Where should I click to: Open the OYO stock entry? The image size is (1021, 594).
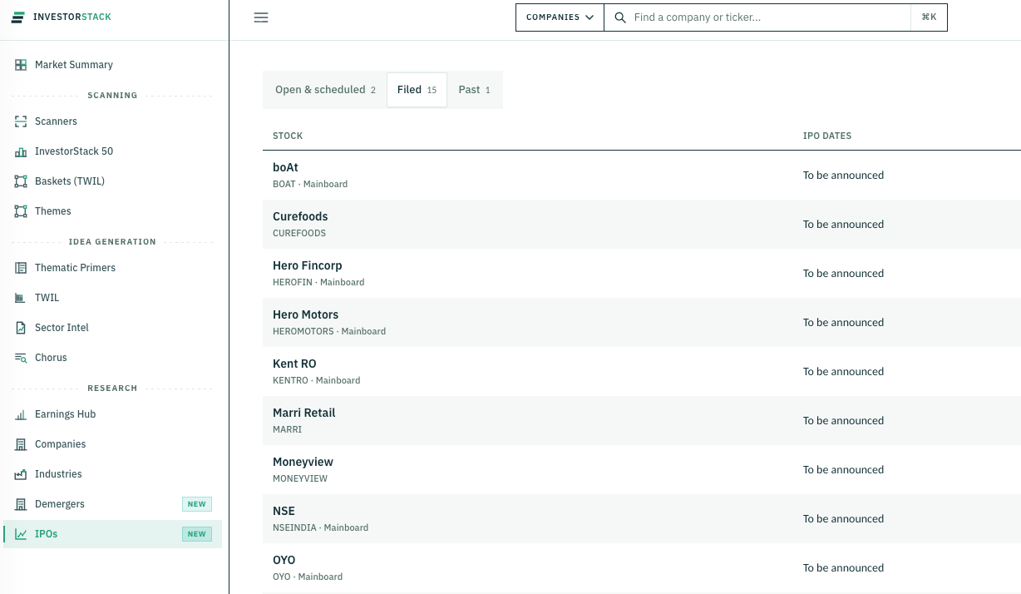pyautogui.click(x=284, y=560)
